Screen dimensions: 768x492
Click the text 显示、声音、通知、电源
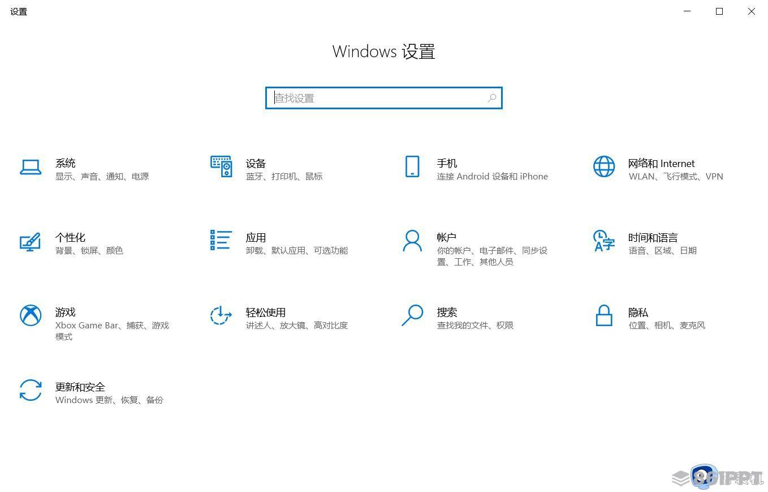click(x=102, y=176)
